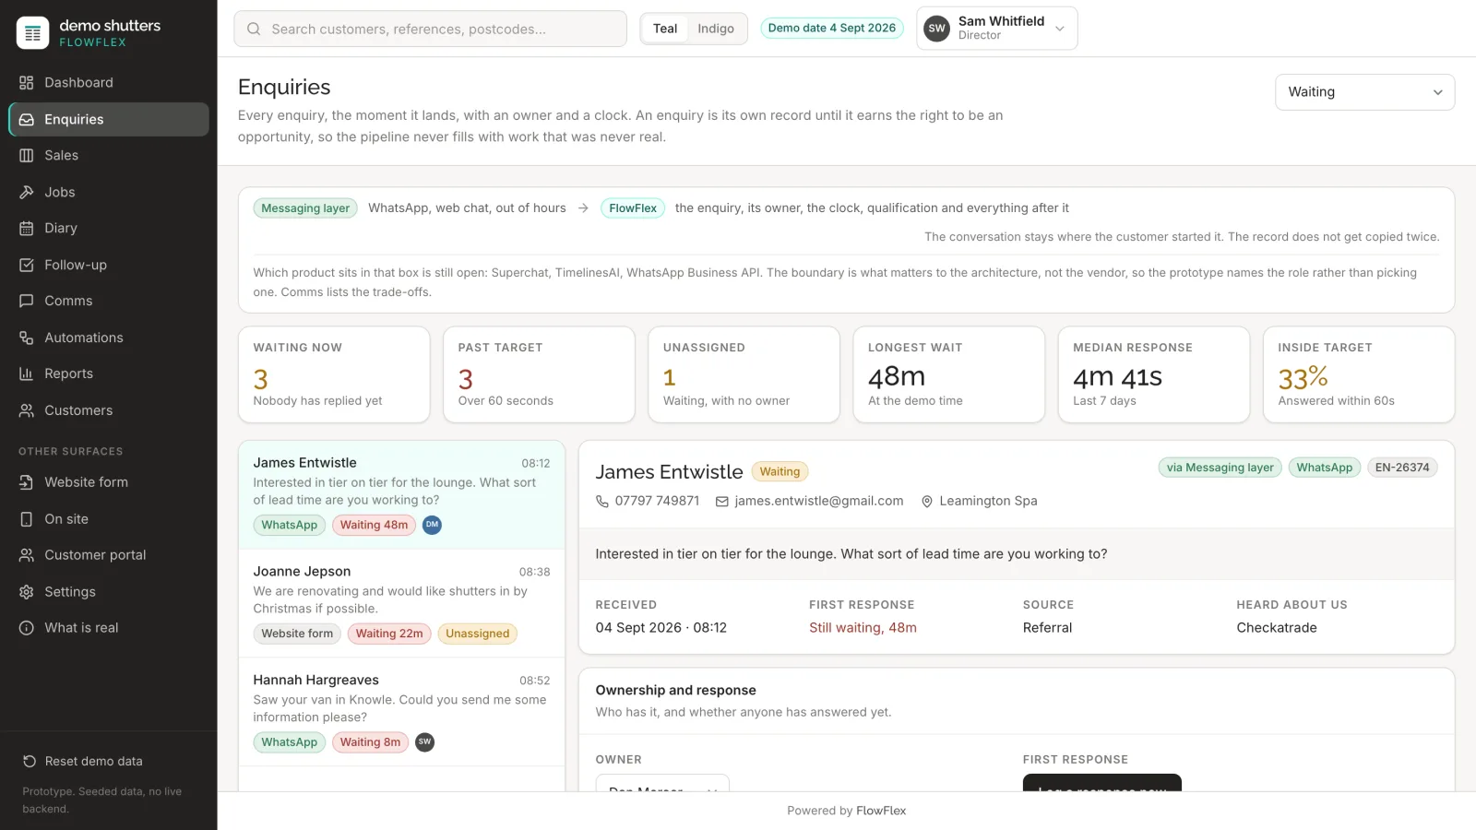Viewport: 1476px width, 830px height.
Task: Select the Enquiries inbox icon
Action: point(27,120)
